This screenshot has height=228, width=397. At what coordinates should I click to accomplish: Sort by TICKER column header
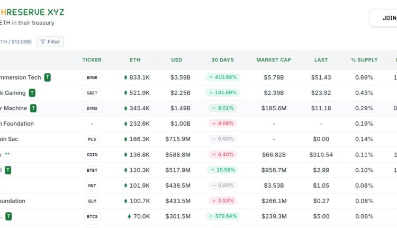(x=92, y=60)
